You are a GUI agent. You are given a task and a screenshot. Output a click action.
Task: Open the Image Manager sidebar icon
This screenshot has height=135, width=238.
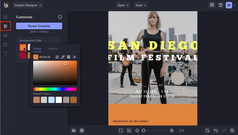tap(5, 17)
